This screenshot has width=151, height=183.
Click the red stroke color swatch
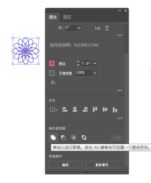tap(52, 63)
